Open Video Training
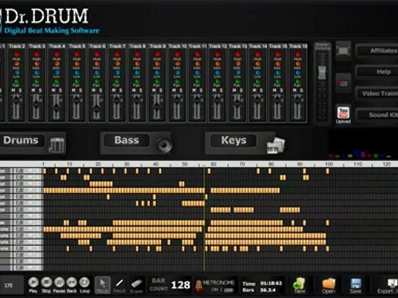Viewport: 398px width, 298px height. point(378,94)
